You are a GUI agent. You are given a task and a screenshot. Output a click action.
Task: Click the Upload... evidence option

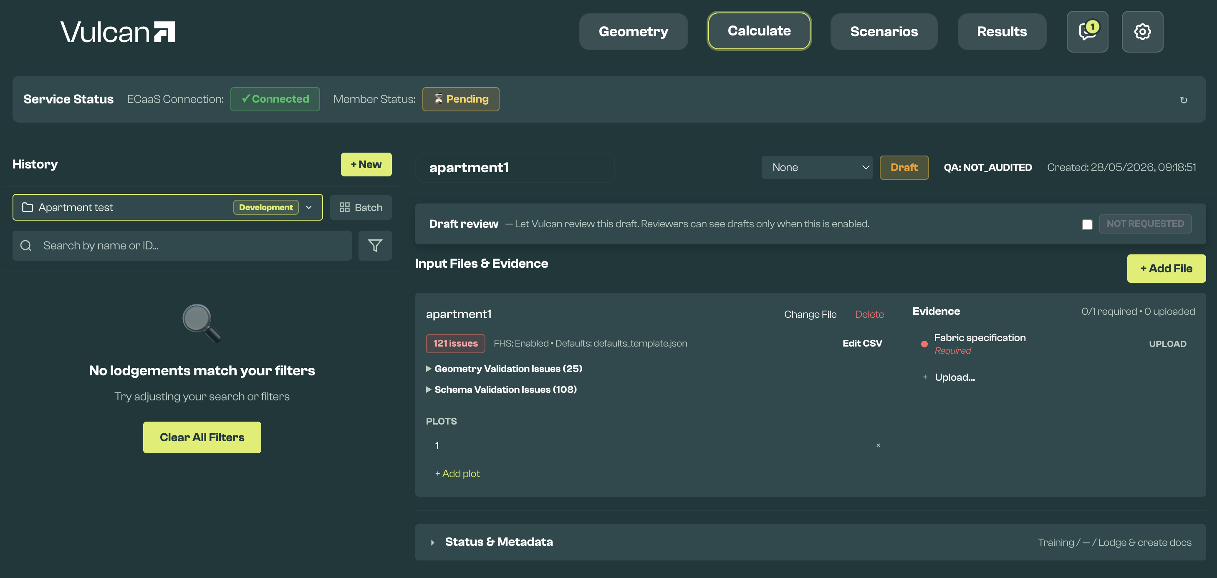coord(955,377)
